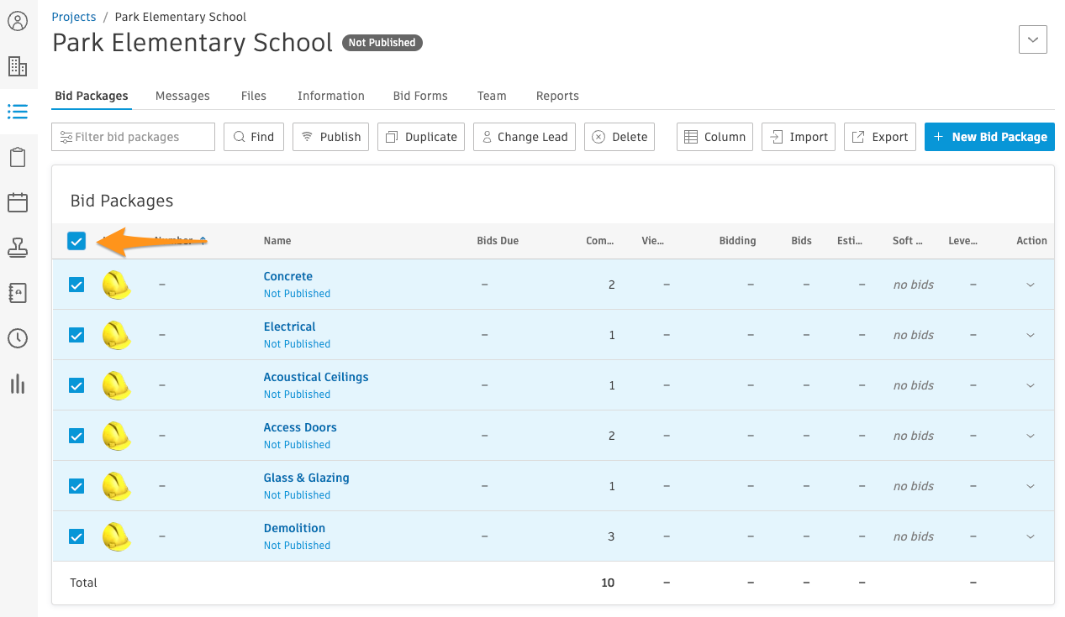Click the stamp icon in sidebar
Image resolution: width=1065 pixels, height=617 pixels.
[x=18, y=248]
